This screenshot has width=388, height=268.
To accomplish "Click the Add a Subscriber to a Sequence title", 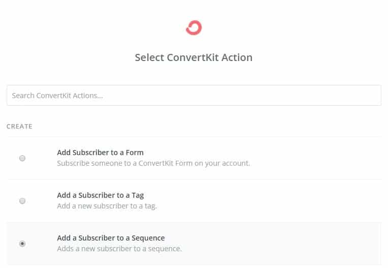I will 111,238.
